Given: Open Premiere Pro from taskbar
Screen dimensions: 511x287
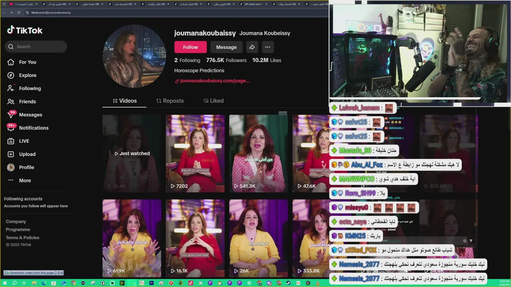Looking at the screenshot, I should (x=151, y=283).
